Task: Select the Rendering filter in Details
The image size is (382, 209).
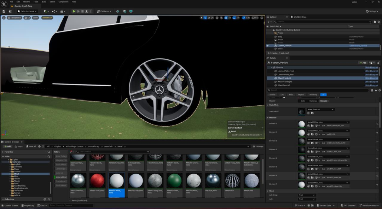Action: (313, 95)
